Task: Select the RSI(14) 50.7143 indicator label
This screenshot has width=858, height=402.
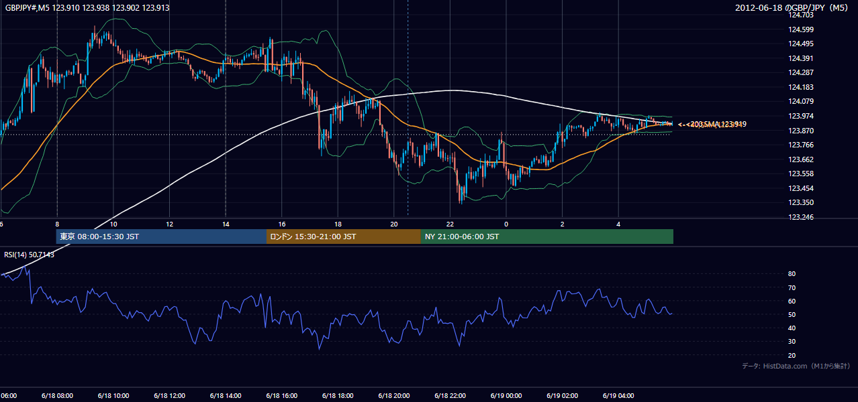Action: point(30,255)
